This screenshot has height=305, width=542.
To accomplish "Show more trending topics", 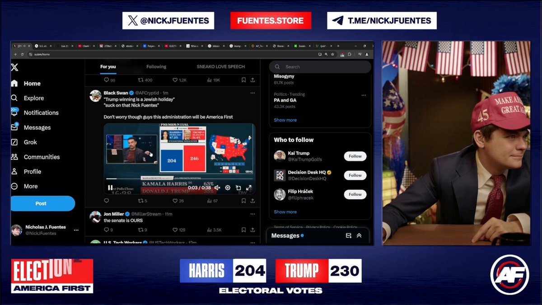I will click(285, 120).
